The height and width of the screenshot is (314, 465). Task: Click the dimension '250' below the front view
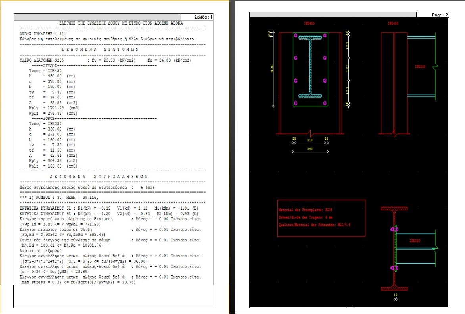pos(310,149)
